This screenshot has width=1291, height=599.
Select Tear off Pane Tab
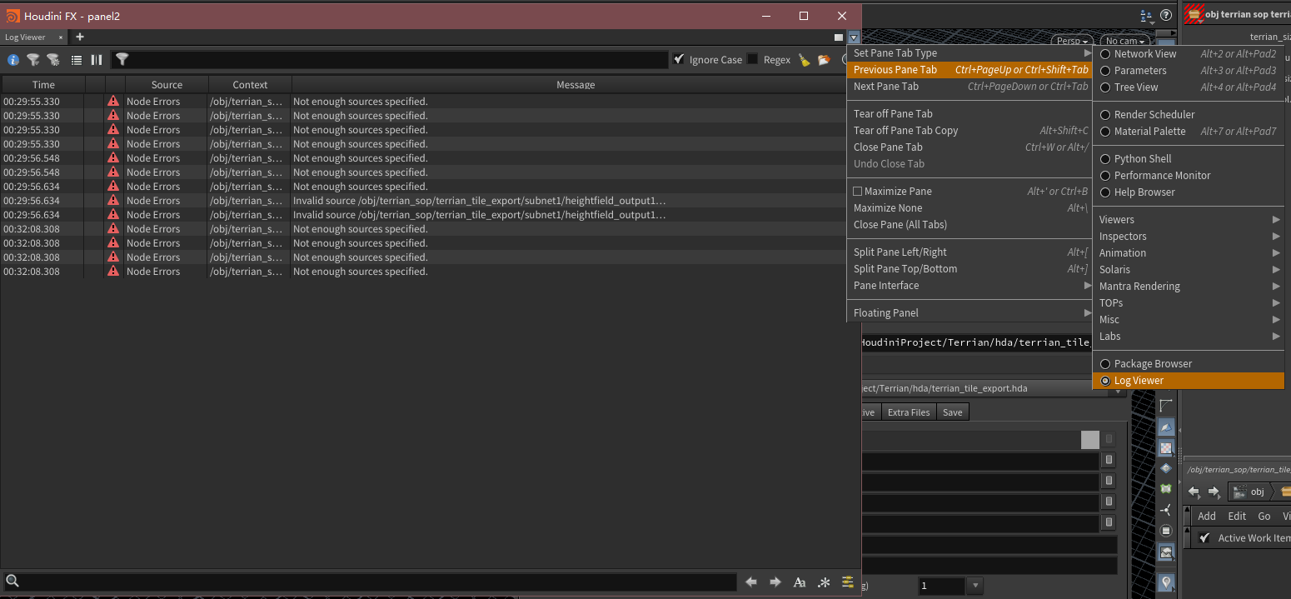pos(970,114)
